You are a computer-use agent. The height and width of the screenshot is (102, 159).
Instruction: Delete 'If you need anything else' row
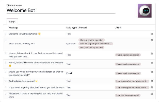click(152, 87)
